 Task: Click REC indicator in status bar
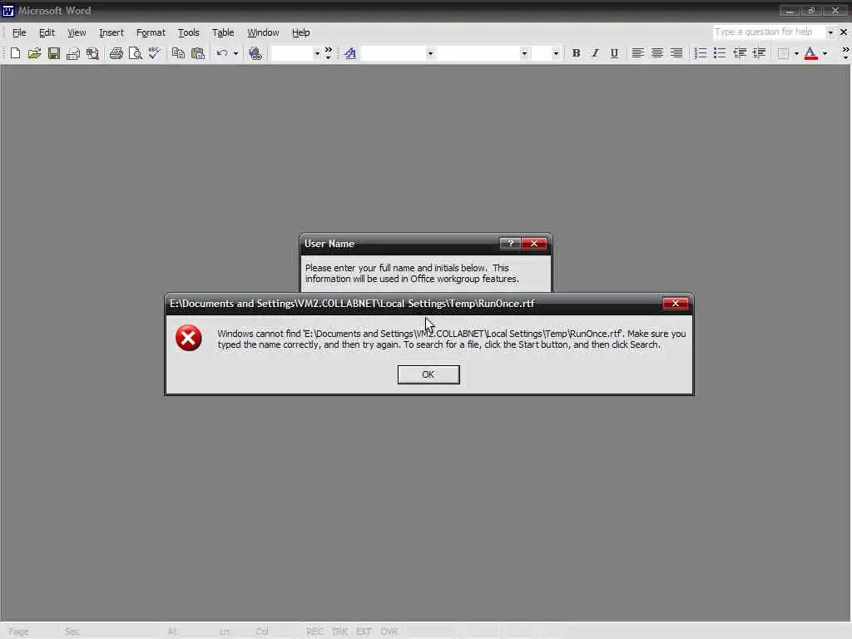pyautogui.click(x=315, y=632)
